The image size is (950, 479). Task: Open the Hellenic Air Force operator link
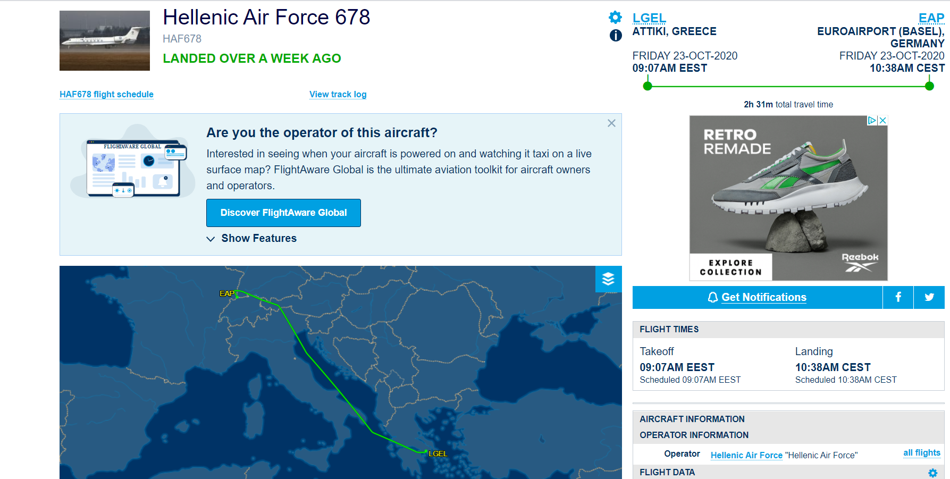746,455
